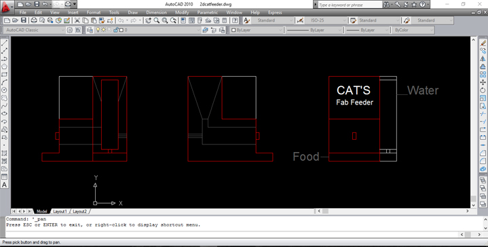Screen dimensions: 488x247
Task: Click the Cut to clipboard icon
Action: (x=77, y=20)
